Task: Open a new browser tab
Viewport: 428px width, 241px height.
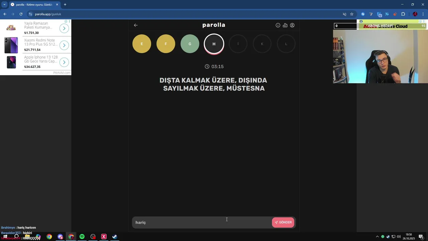Action: click(65, 5)
